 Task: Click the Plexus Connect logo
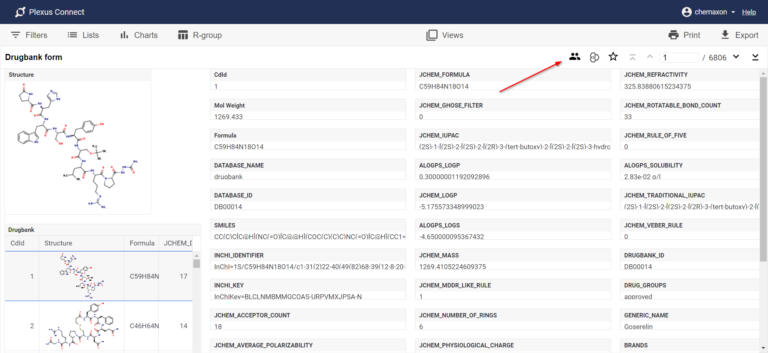pos(50,12)
